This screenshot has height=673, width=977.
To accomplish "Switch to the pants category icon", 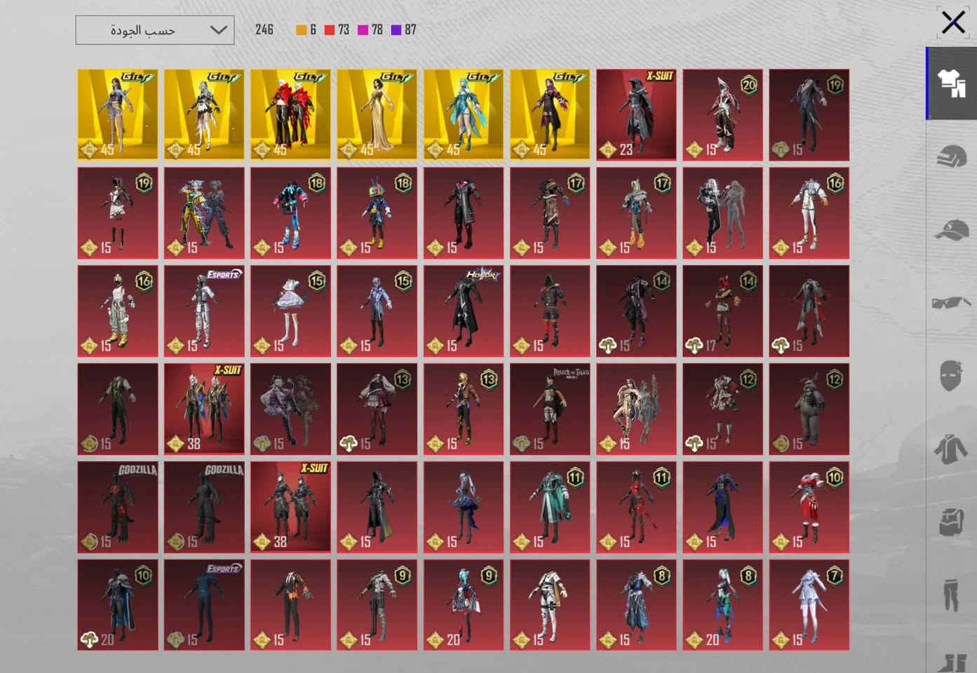I will pyautogui.click(x=952, y=594).
